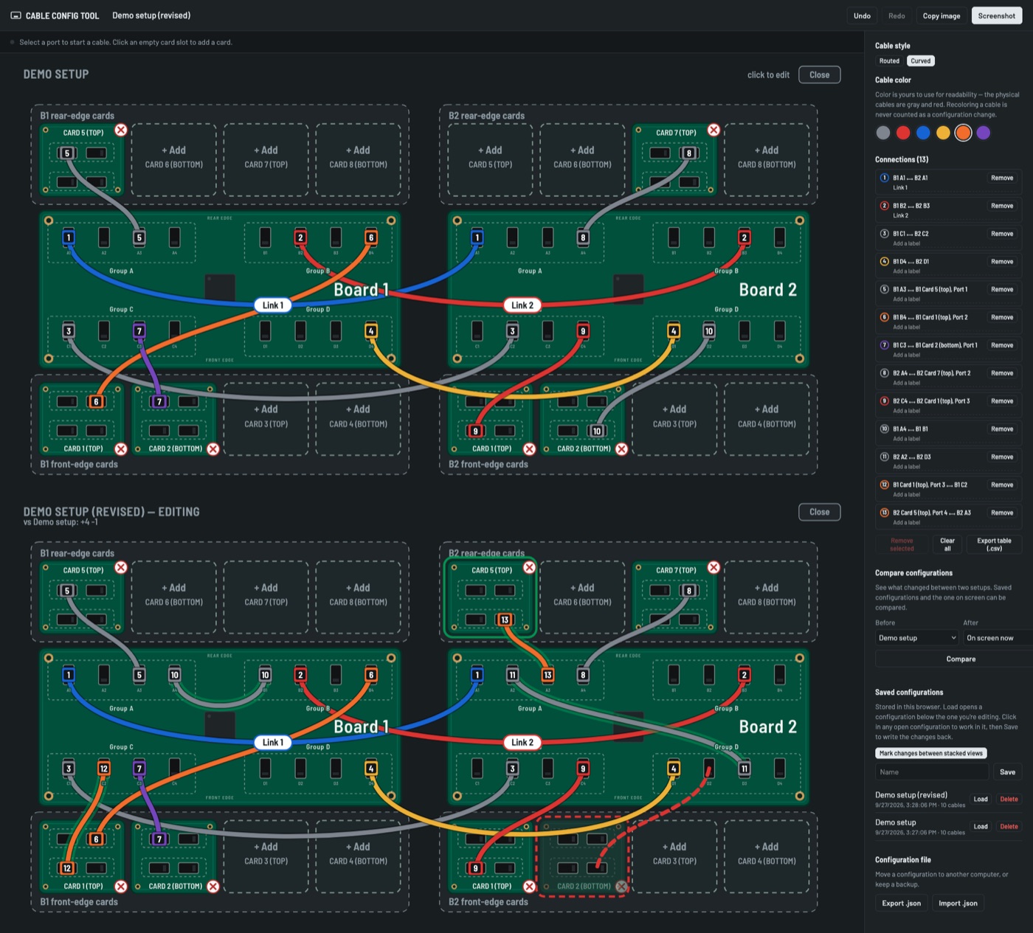Remove B2 rear-edge Card 5 (top) in the revised setup
This screenshot has height=933, width=1033.
529,568
